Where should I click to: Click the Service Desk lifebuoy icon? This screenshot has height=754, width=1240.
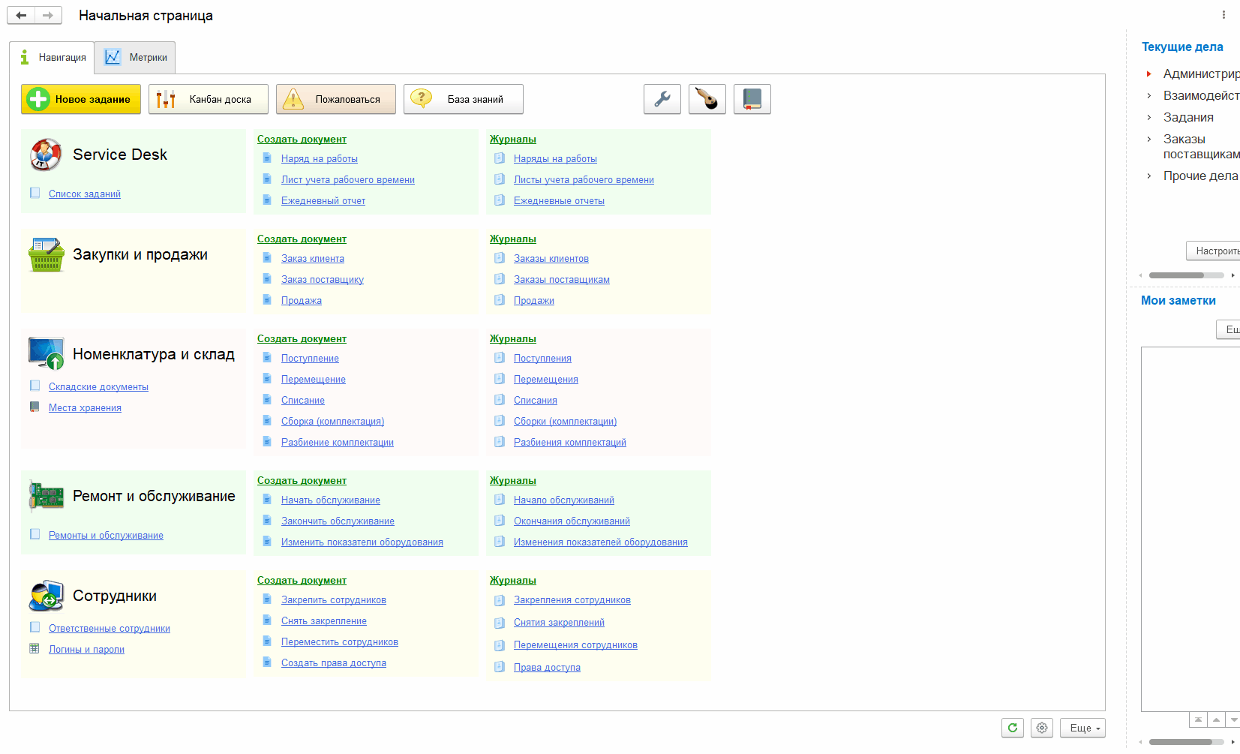[x=45, y=155]
